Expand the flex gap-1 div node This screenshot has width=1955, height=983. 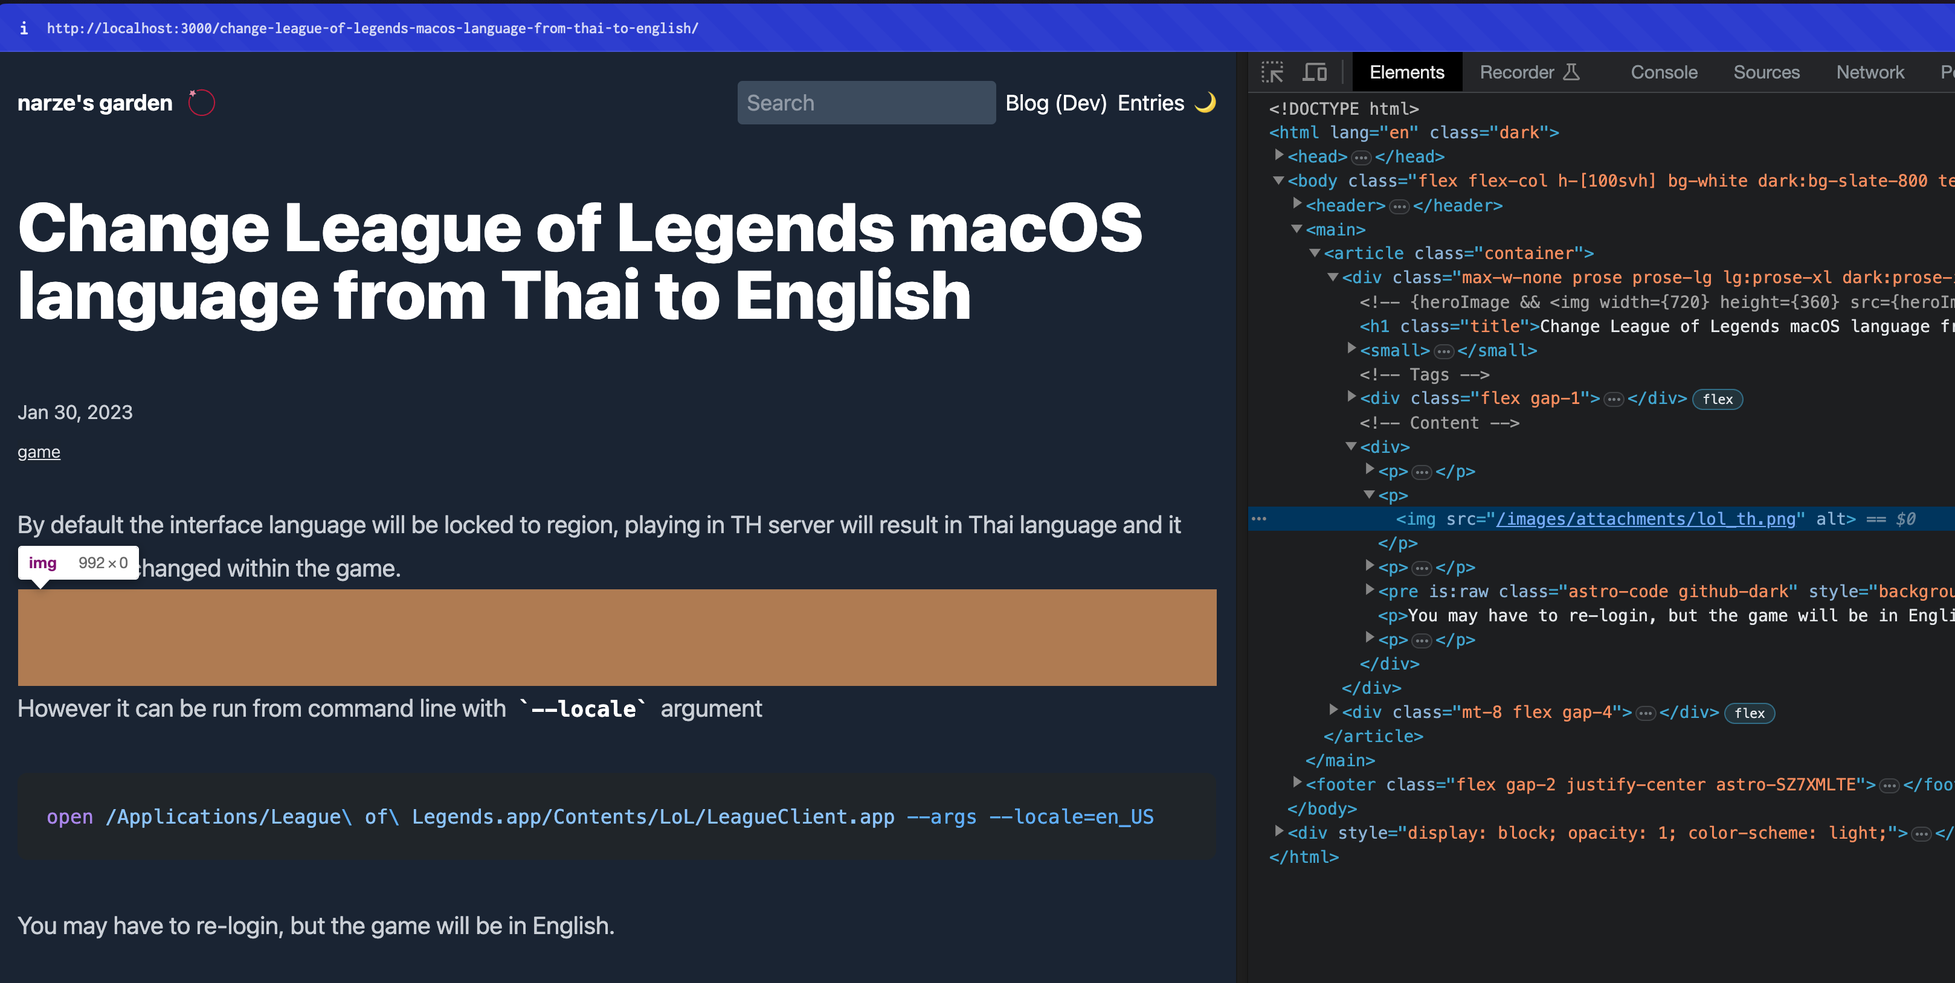[x=1351, y=397]
